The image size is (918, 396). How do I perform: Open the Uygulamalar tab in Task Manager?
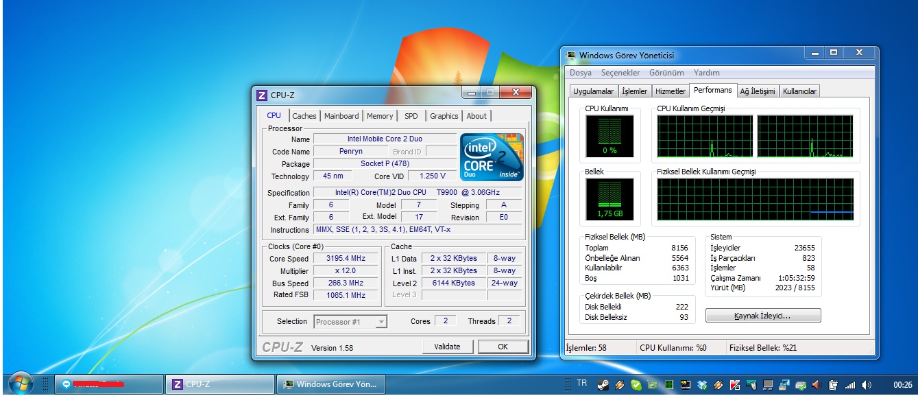click(x=593, y=91)
